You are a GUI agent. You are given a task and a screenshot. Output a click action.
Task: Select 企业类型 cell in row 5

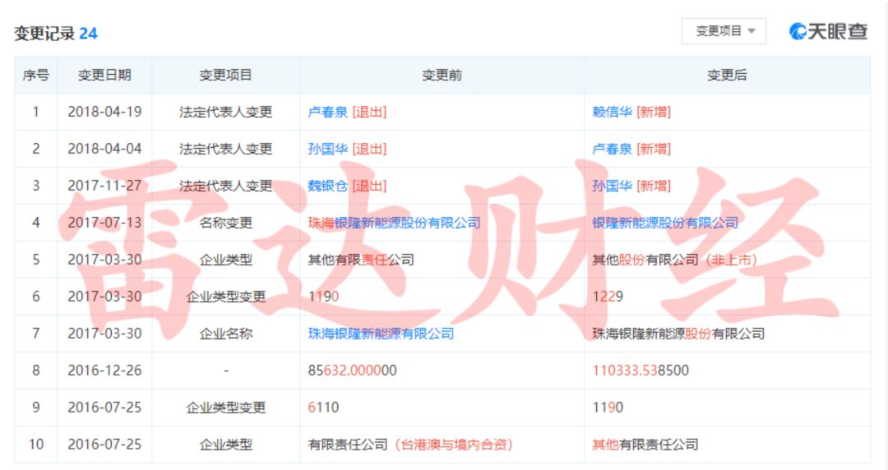pos(225,260)
